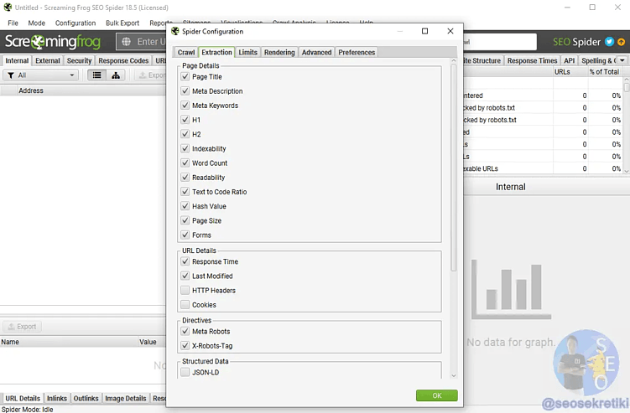The height and width of the screenshot is (413, 630).
Task: Open the Configuration menu
Action: pos(75,23)
